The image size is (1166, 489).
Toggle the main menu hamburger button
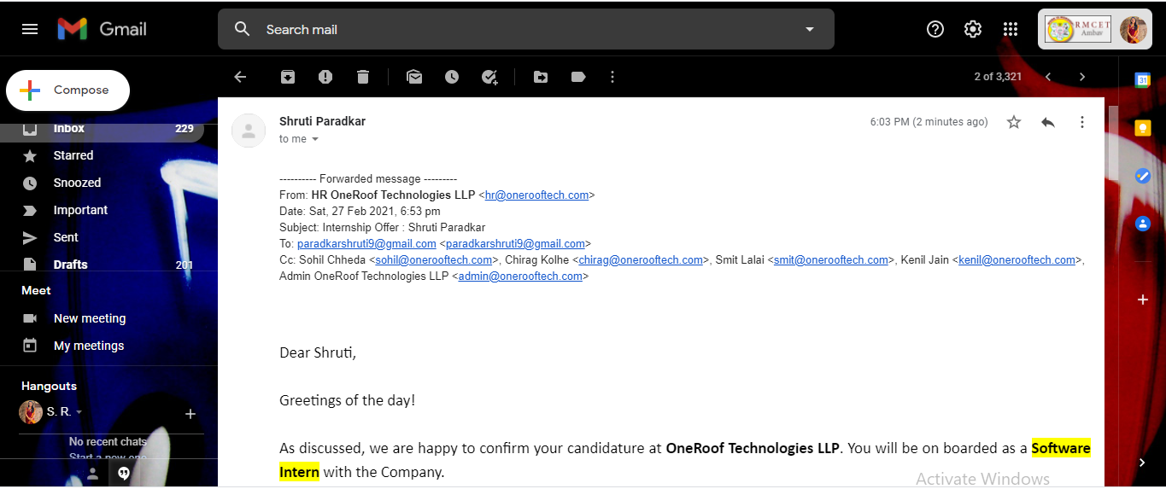pos(30,29)
